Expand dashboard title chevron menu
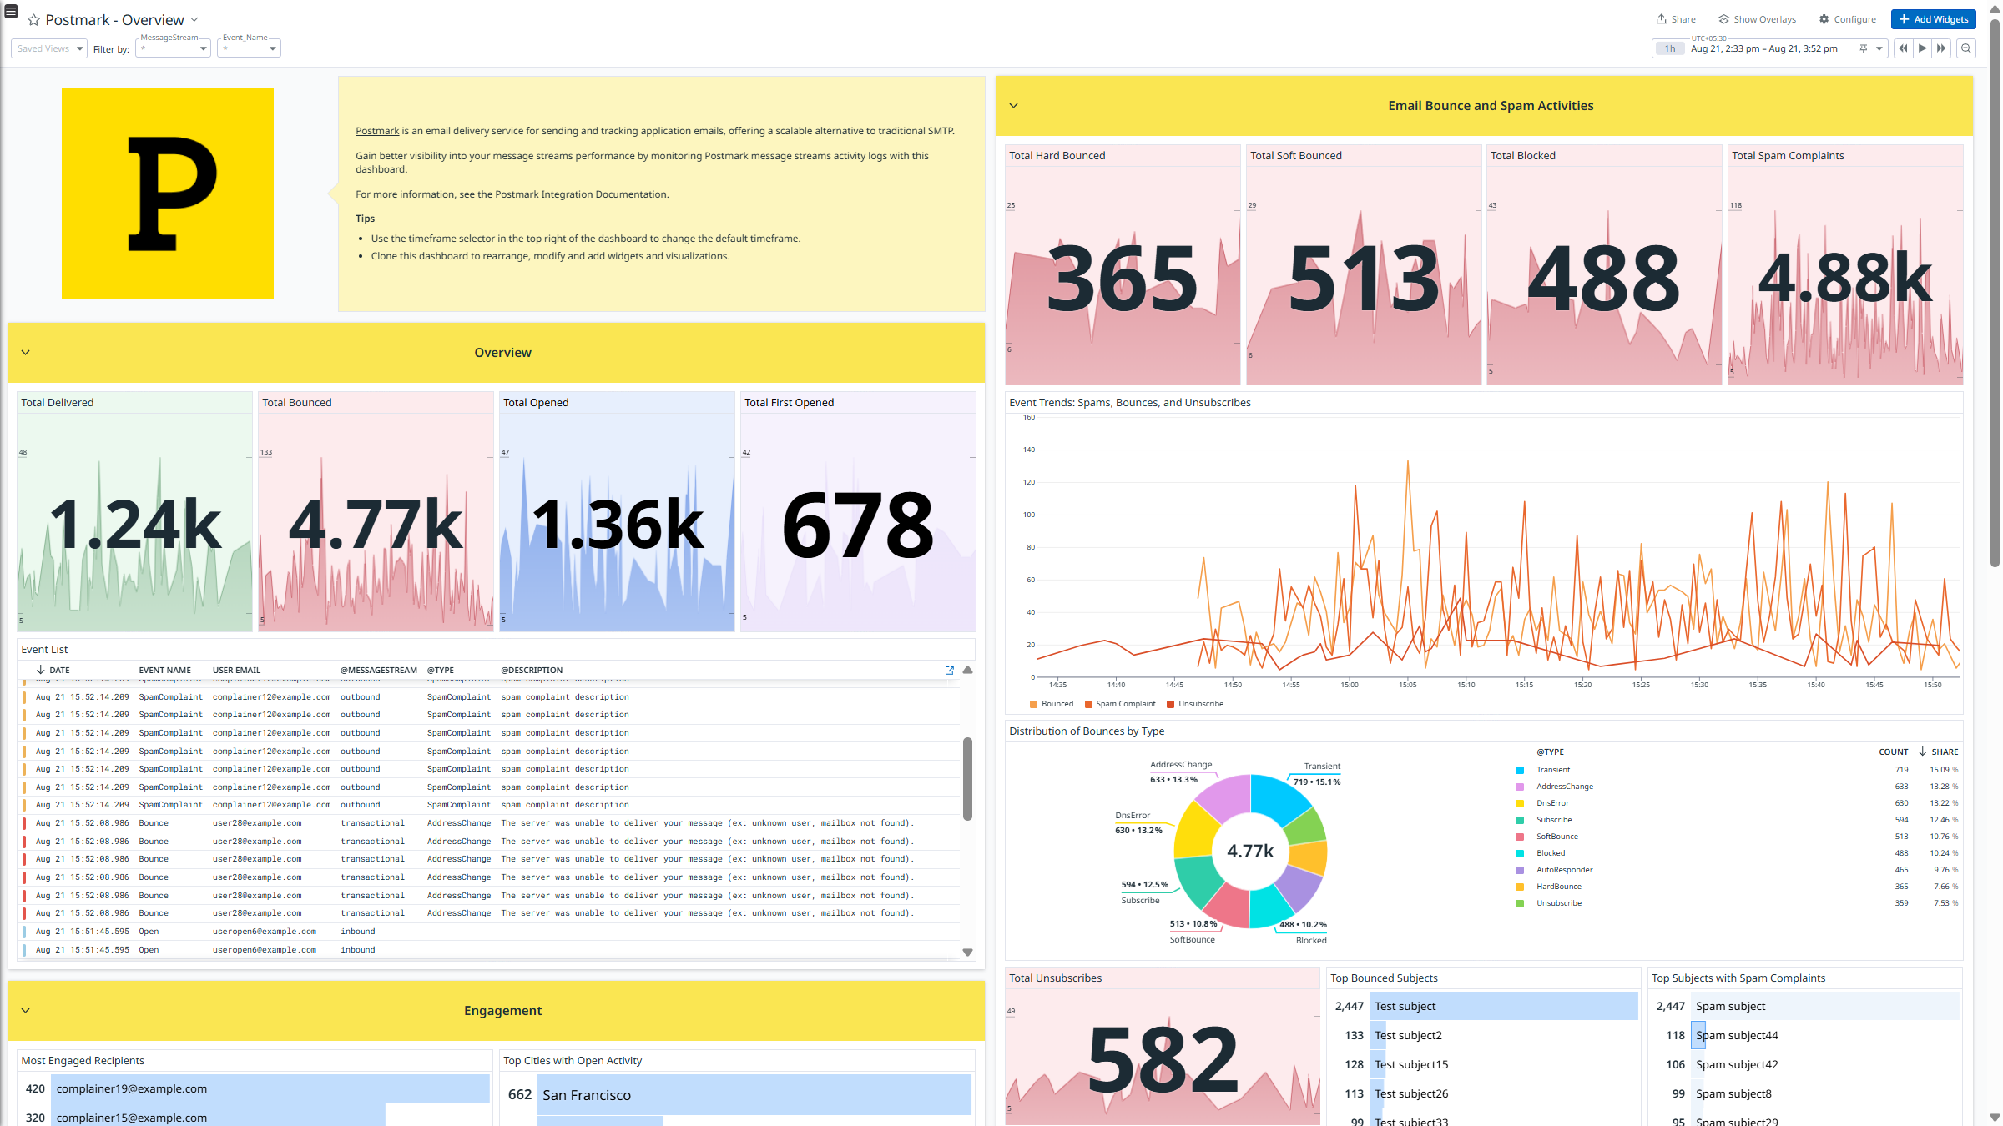 coord(194,19)
